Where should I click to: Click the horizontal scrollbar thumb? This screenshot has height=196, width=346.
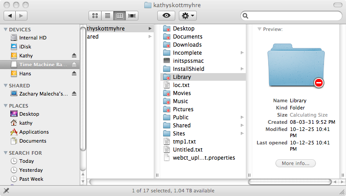point(290,182)
